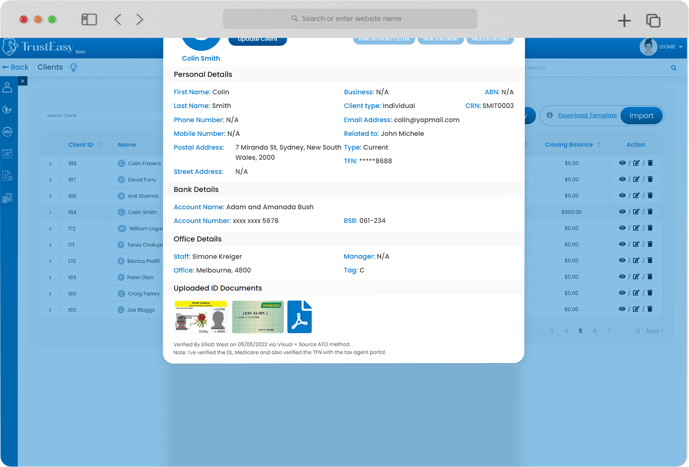Expand the collapsed sidebar with double chevron

(x=23, y=81)
